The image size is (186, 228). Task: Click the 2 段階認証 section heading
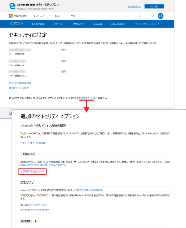pos(28,154)
